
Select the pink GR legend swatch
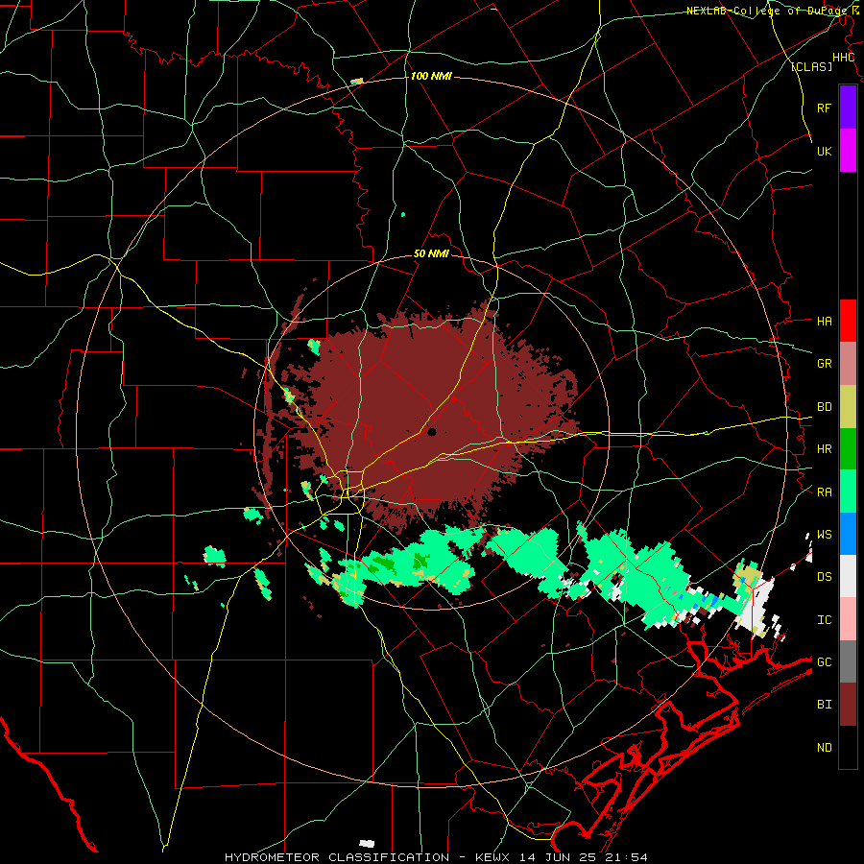pyautogui.click(x=848, y=364)
